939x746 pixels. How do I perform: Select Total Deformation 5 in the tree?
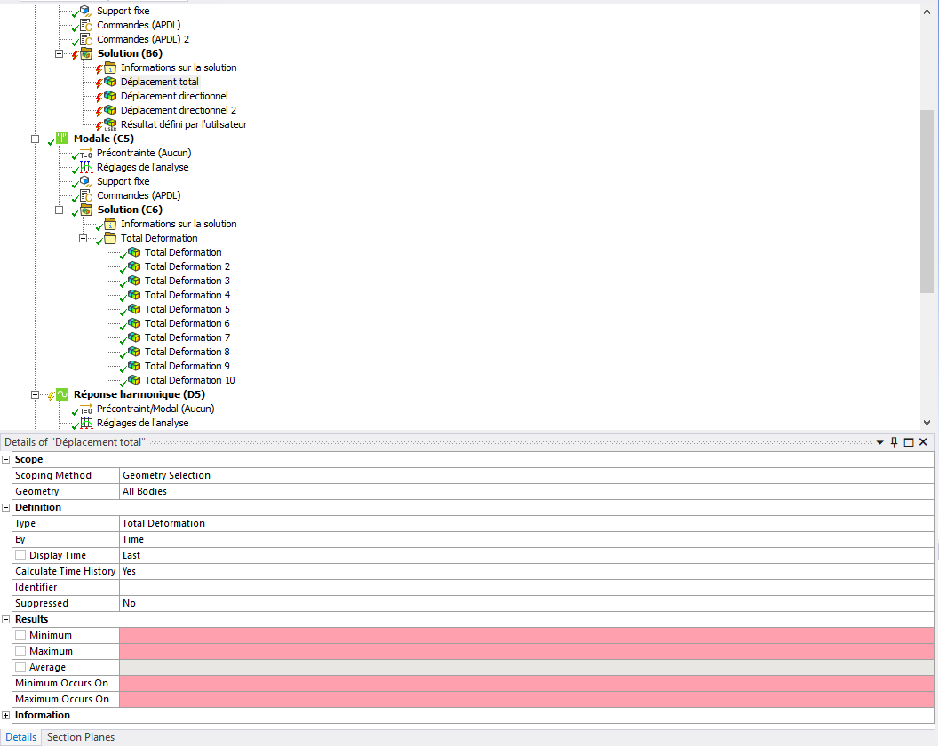point(187,309)
